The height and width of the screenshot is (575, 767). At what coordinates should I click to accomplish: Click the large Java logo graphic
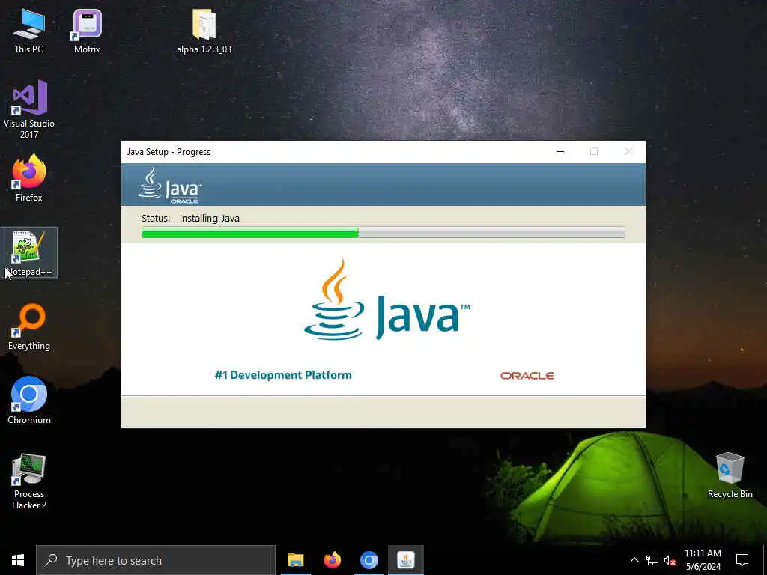[x=386, y=299]
